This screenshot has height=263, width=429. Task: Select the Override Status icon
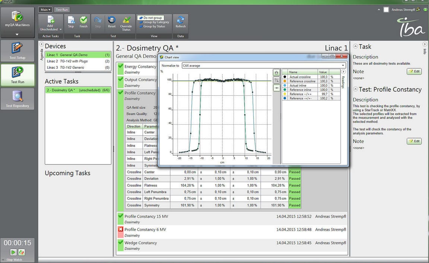coord(126,21)
